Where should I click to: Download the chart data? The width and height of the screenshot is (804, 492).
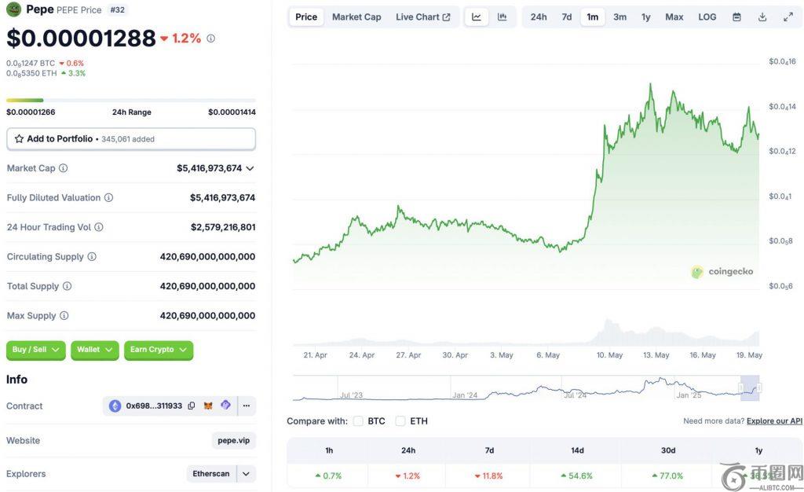point(762,17)
